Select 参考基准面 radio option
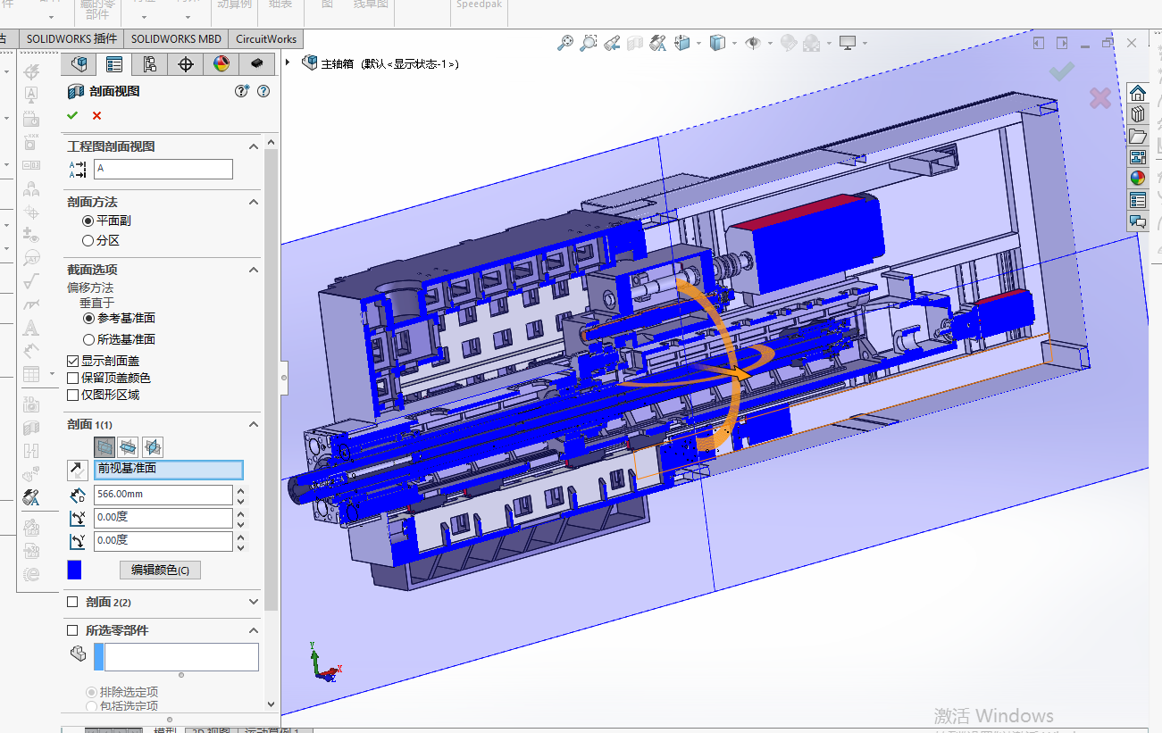Viewport: 1162px width, 733px height. (88, 318)
